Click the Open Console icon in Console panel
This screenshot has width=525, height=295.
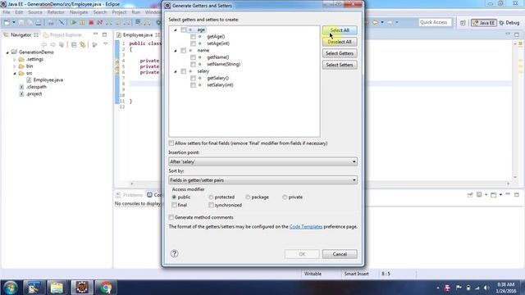coord(494,195)
